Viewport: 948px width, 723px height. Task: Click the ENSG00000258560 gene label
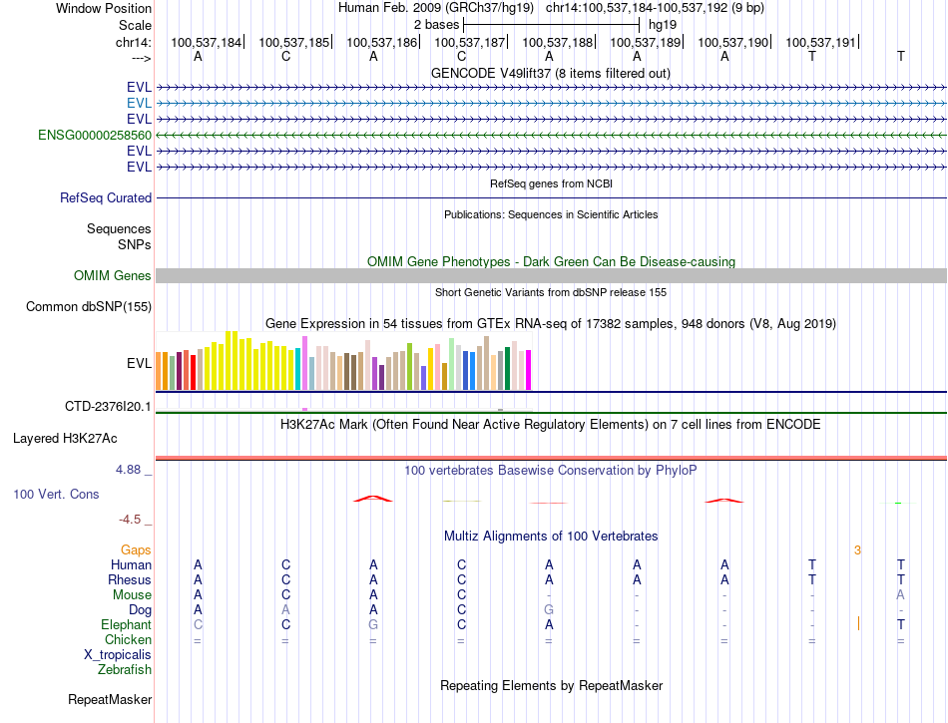(x=95, y=135)
